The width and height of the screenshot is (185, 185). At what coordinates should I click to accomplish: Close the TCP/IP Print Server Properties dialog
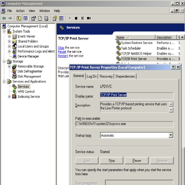click(178, 67)
